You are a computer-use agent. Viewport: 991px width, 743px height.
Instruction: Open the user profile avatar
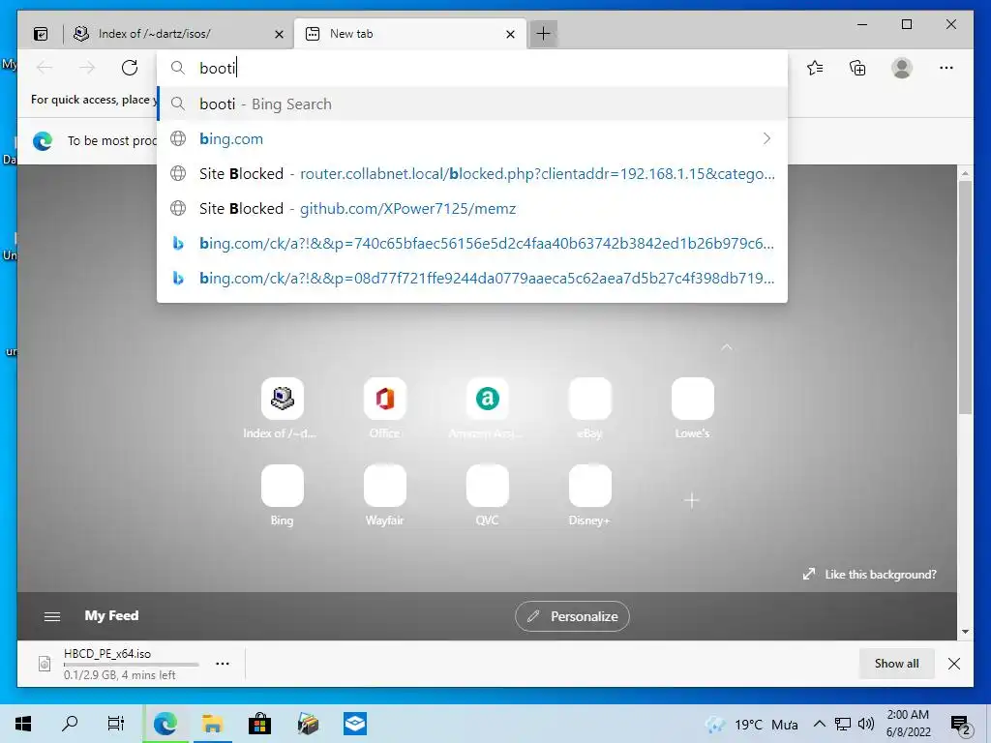coord(902,68)
